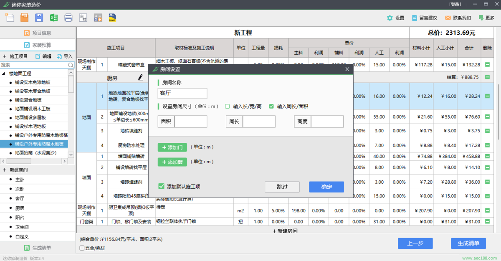The width and height of the screenshot is (501, 261).
Task: Open the calculator toolbar icon
Action: (98, 18)
